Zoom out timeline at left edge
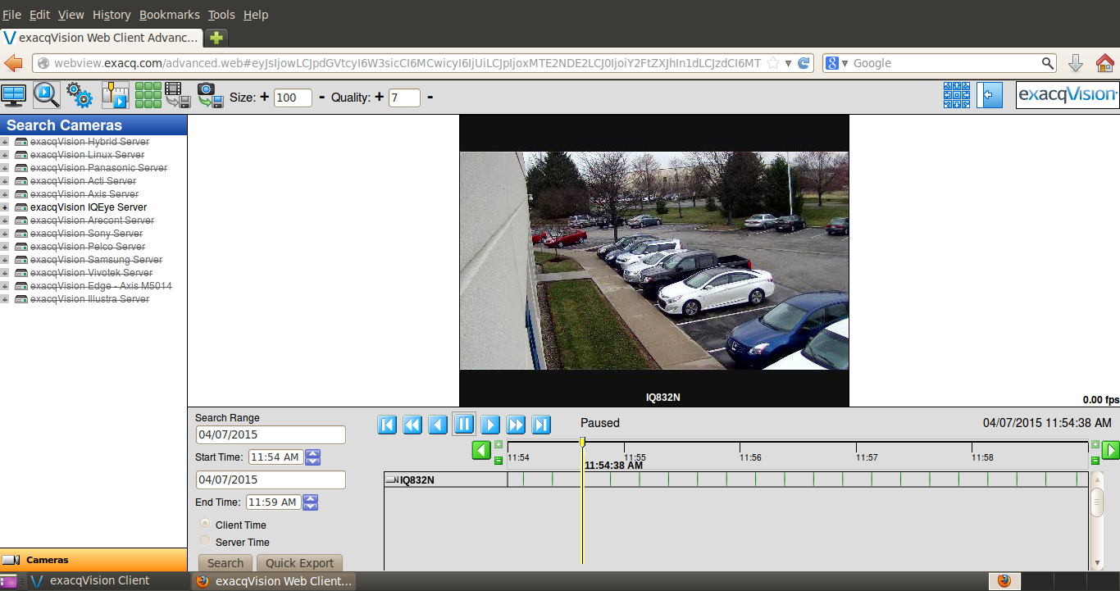Image resolution: width=1120 pixels, height=591 pixels. tap(499, 461)
